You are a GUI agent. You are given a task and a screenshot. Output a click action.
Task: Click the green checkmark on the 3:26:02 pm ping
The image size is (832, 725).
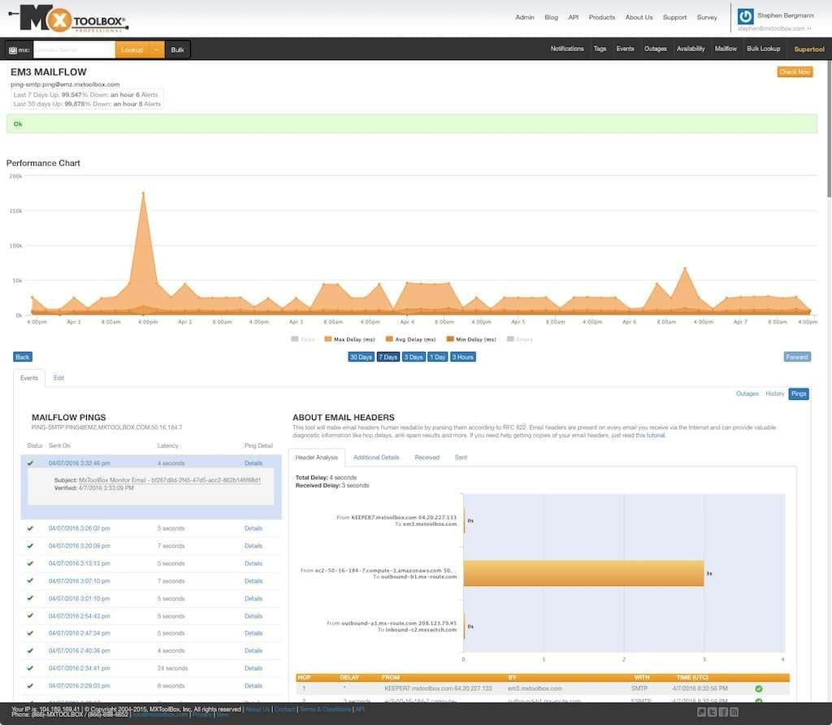[30, 528]
